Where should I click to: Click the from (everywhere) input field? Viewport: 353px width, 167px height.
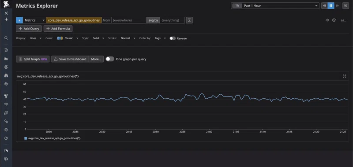click(x=129, y=20)
